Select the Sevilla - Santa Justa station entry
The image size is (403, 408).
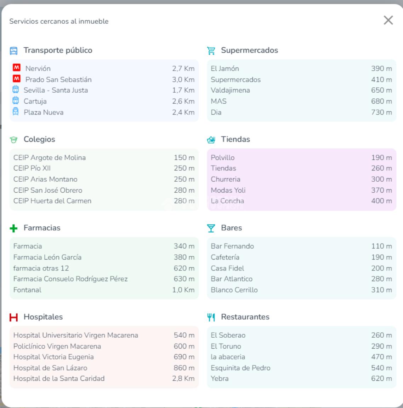[56, 90]
